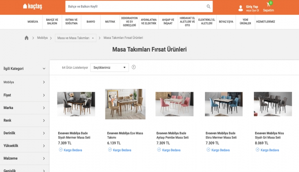299x172 pixels.
Task: Expand the Marka filter
Action: pyautogui.click(x=25, y=108)
